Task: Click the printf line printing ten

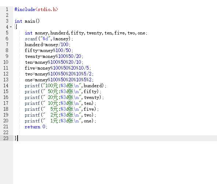Action: pyautogui.click(x=60, y=103)
